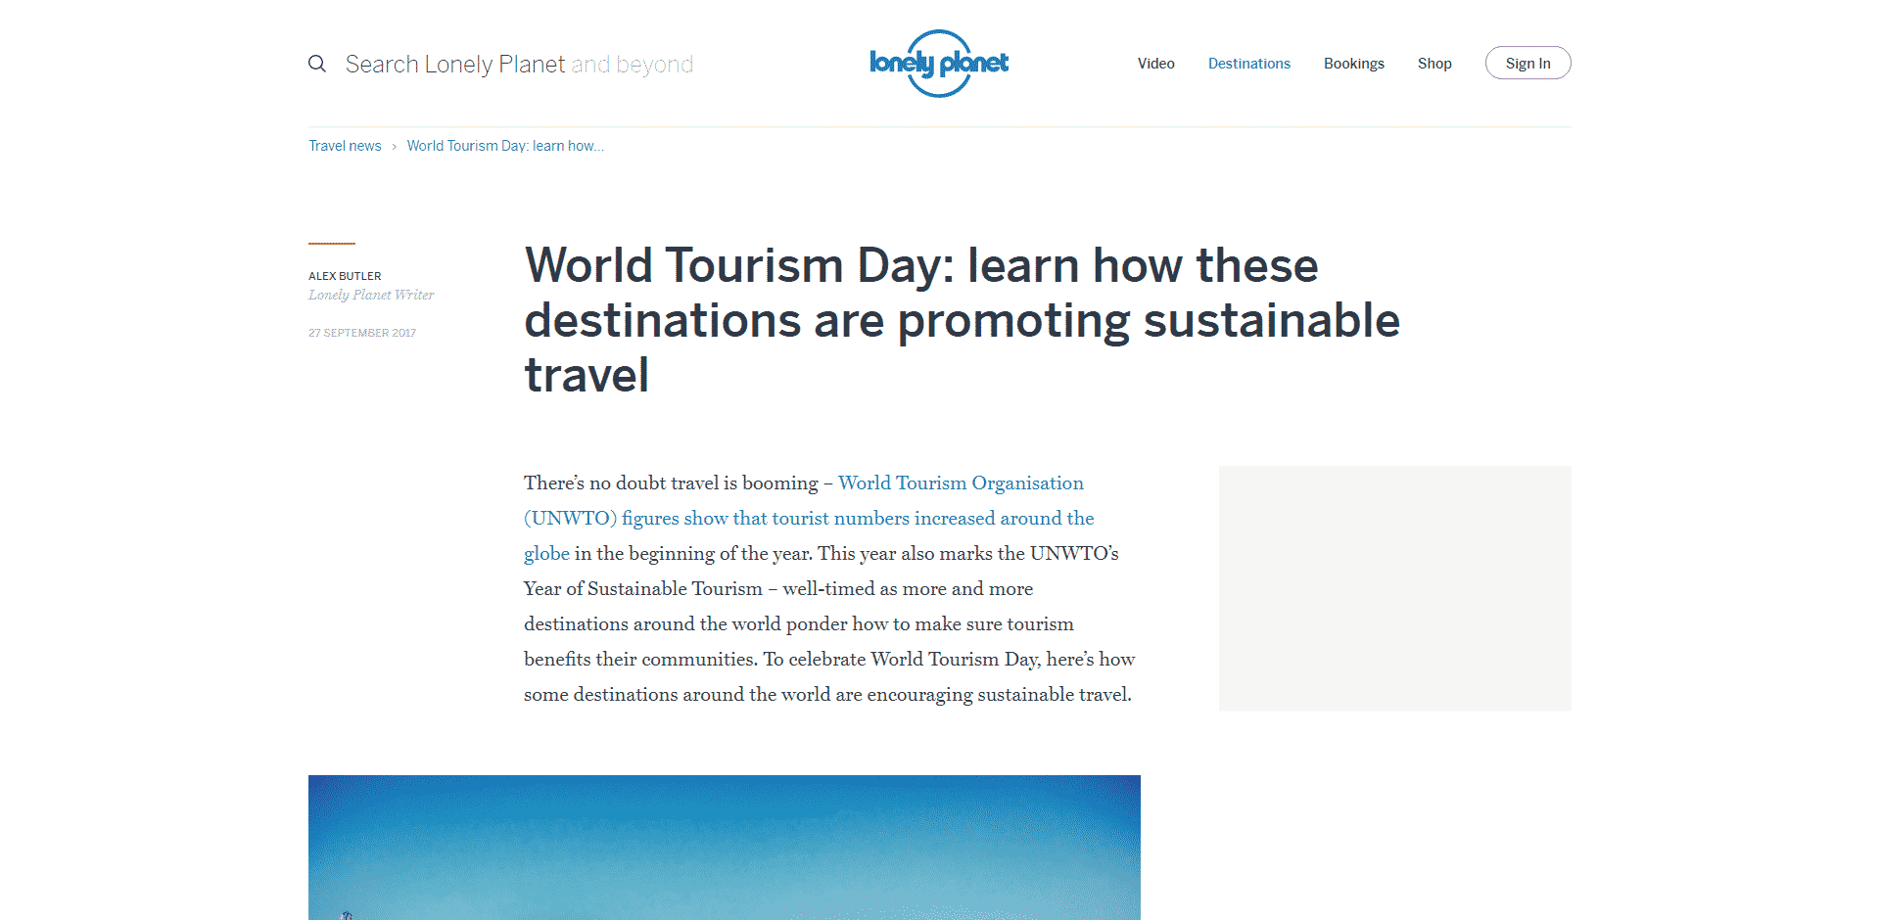
Task: Click the Lonely Planet Writer subtitle
Action: click(371, 295)
